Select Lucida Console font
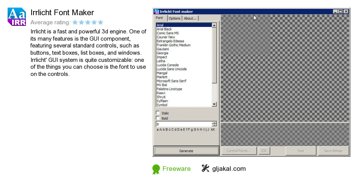The image size is (358, 186). pos(184,65)
